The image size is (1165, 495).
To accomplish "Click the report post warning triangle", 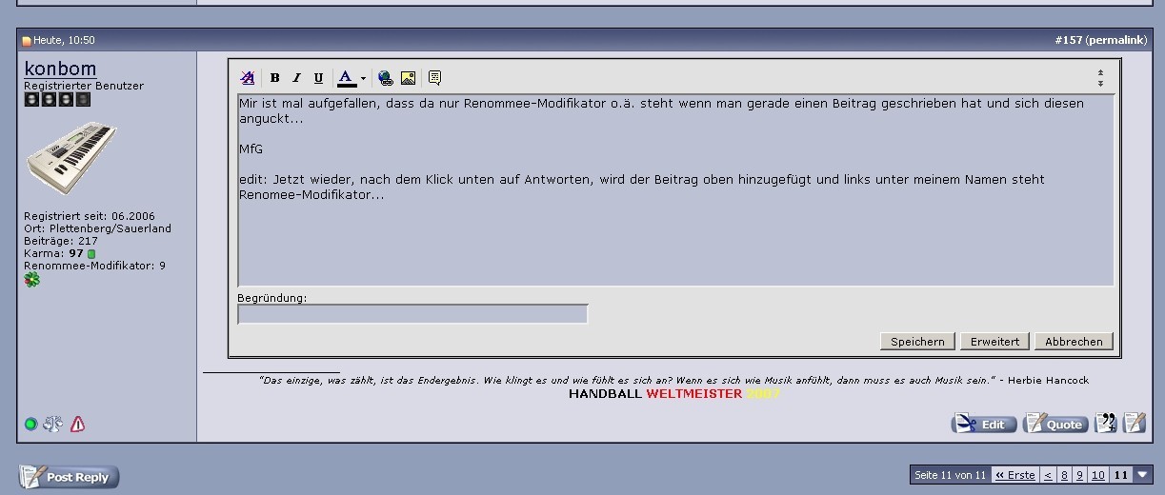I will pos(78,424).
